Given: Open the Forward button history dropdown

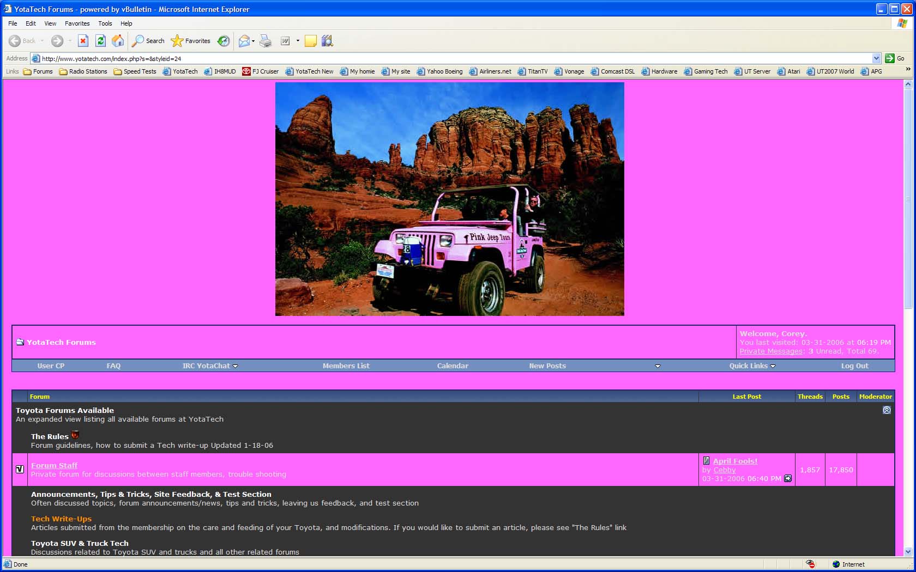Looking at the screenshot, I should tap(70, 41).
